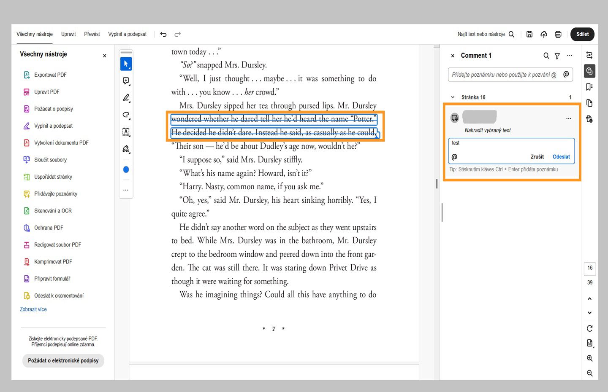The height and width of the screenshot is (392, 608).
Task: Switch to the Převést tab
Action: 92,34
